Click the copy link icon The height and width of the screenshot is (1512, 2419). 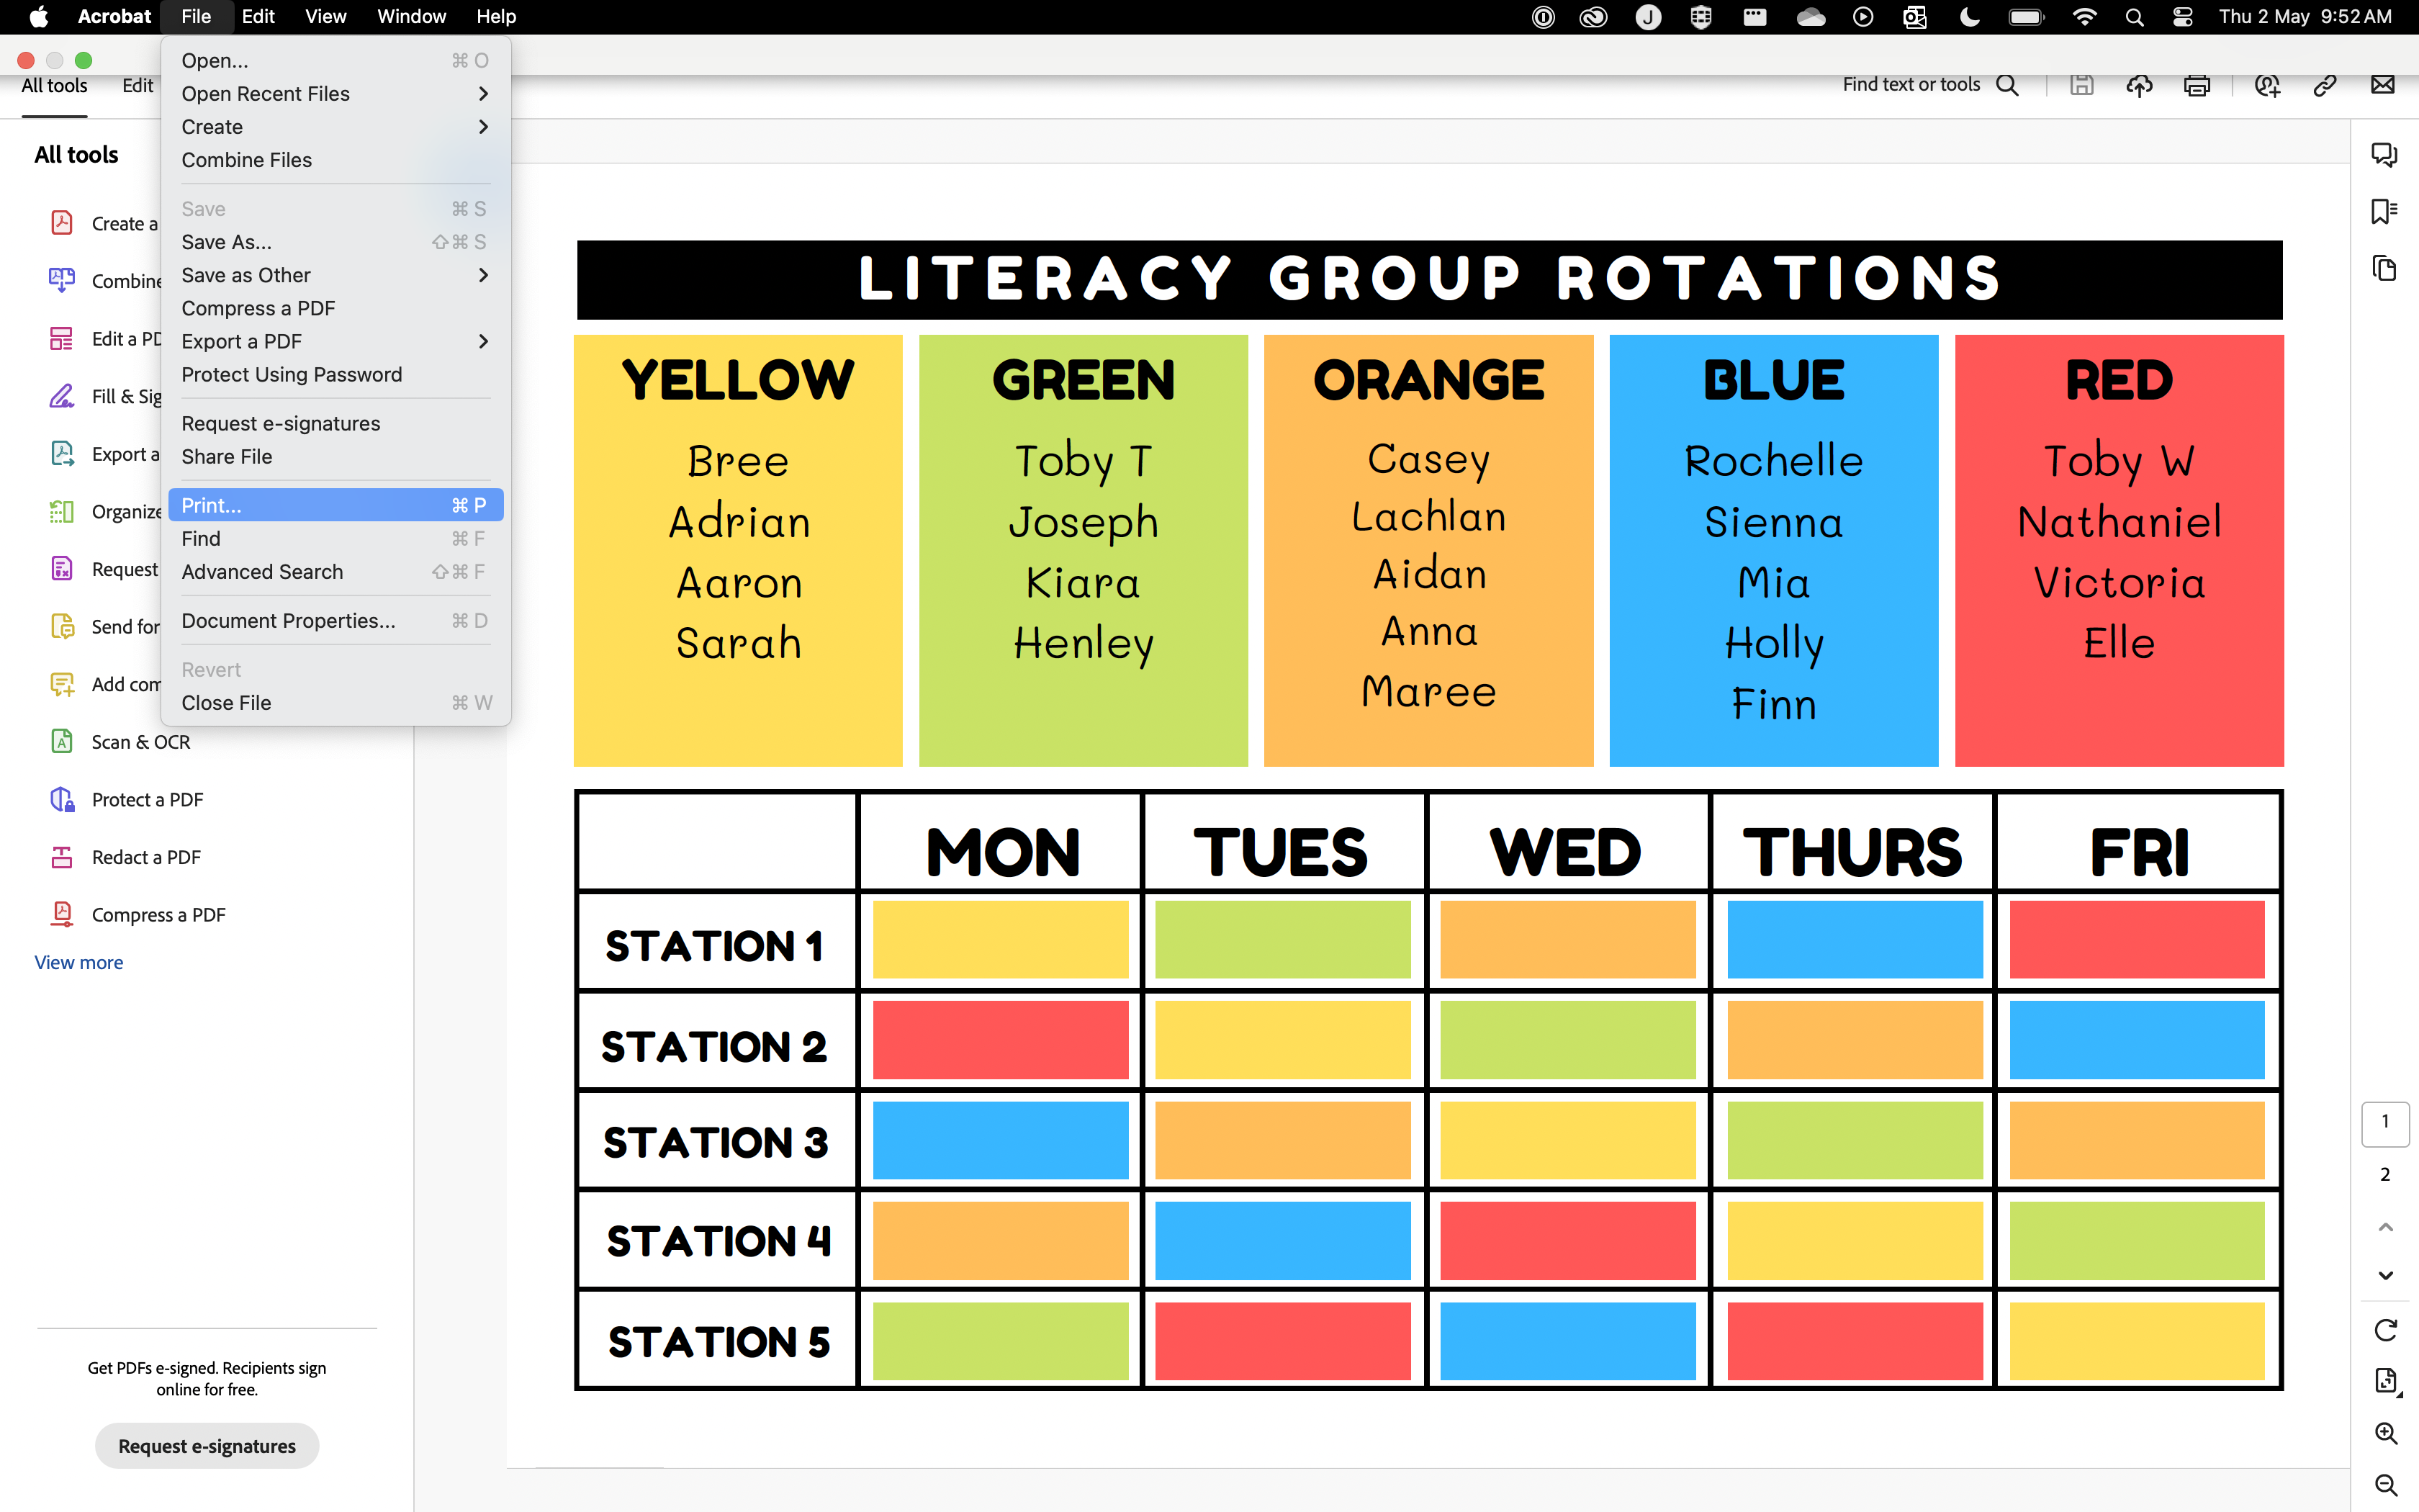tap(2324, 86)
